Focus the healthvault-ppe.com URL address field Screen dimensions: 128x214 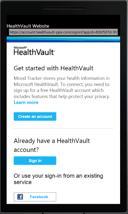tap(63, 32)
